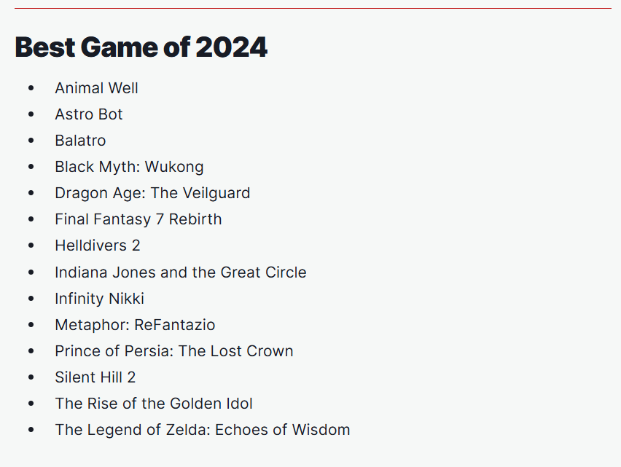Click the Balatro nominee text

pos(80,141)
